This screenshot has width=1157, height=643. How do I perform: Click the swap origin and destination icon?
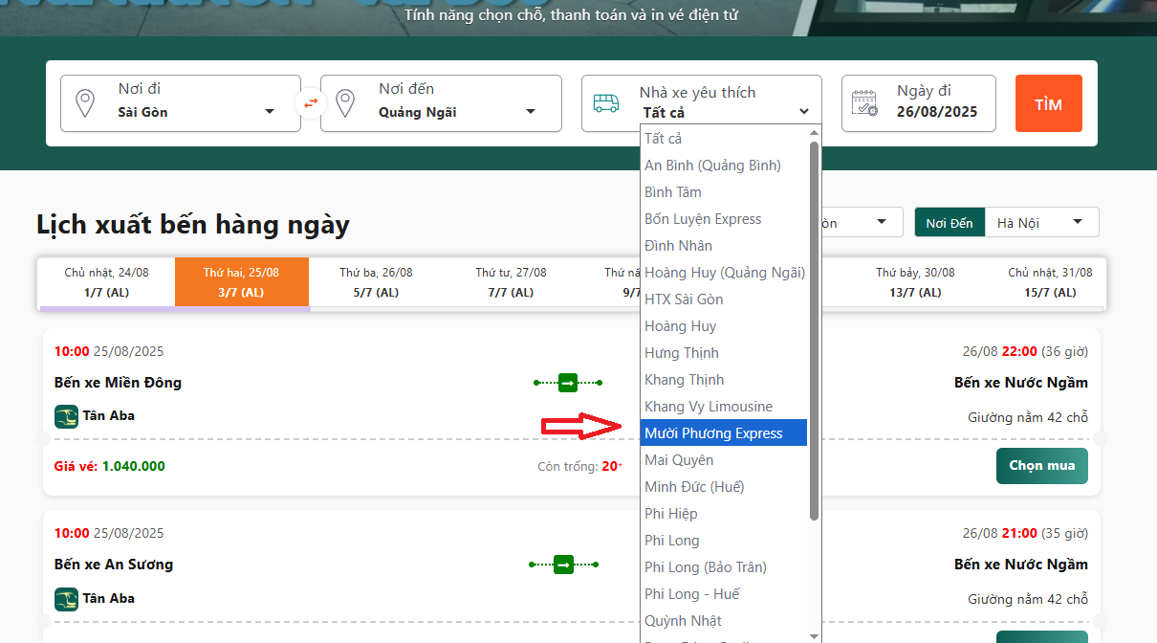tap(311, 102)
